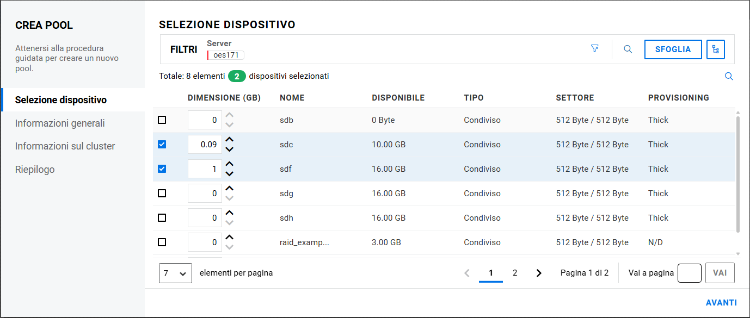Click the clear filters funnel icon
The width and height of the screenshot is (750, 318).
tap(595, 49)
